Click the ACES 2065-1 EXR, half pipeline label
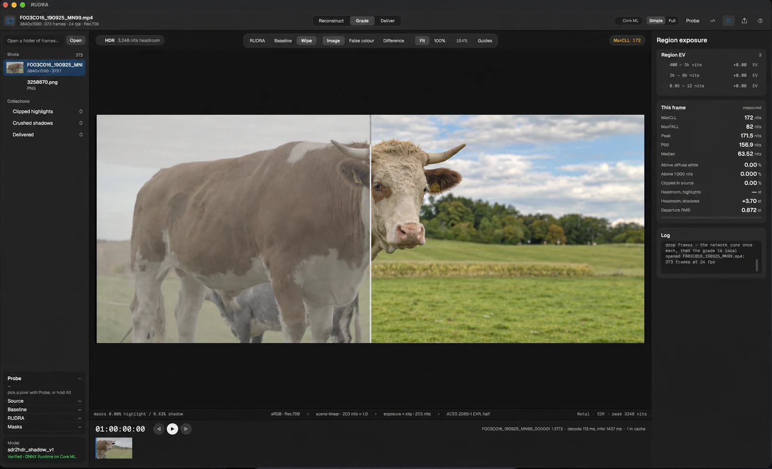The image size is (772, 469). 468,414
